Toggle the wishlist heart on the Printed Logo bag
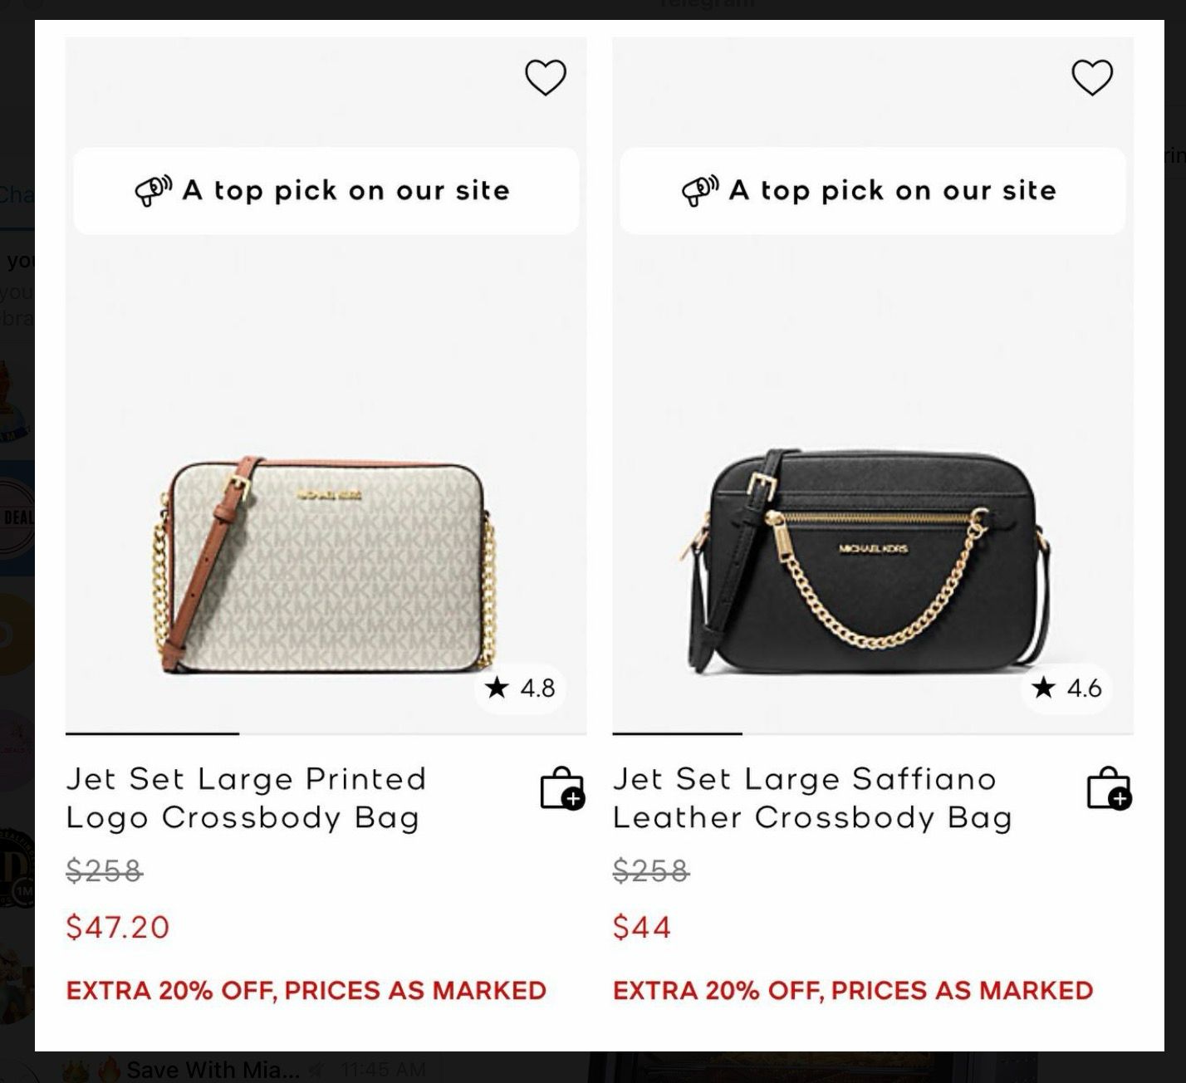Viewport: 1186px width, 1083px height. click(x=546, y=76)
